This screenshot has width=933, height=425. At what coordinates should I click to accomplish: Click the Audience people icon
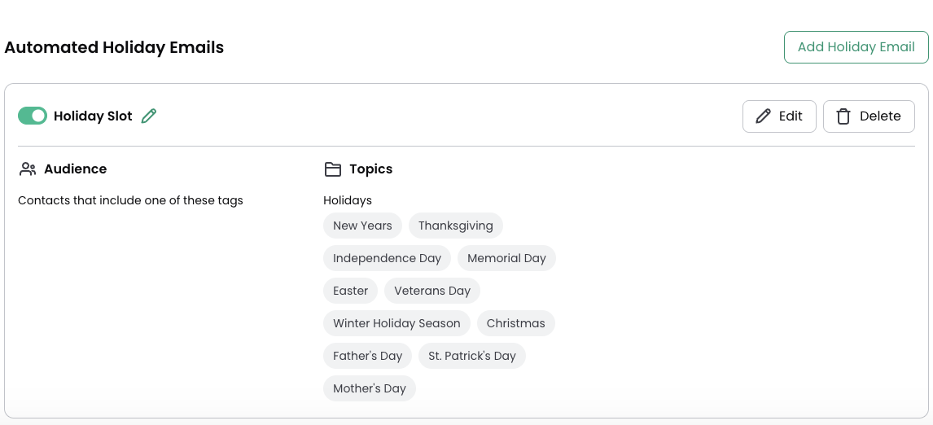pyautogui.click(x=28, y=169)
